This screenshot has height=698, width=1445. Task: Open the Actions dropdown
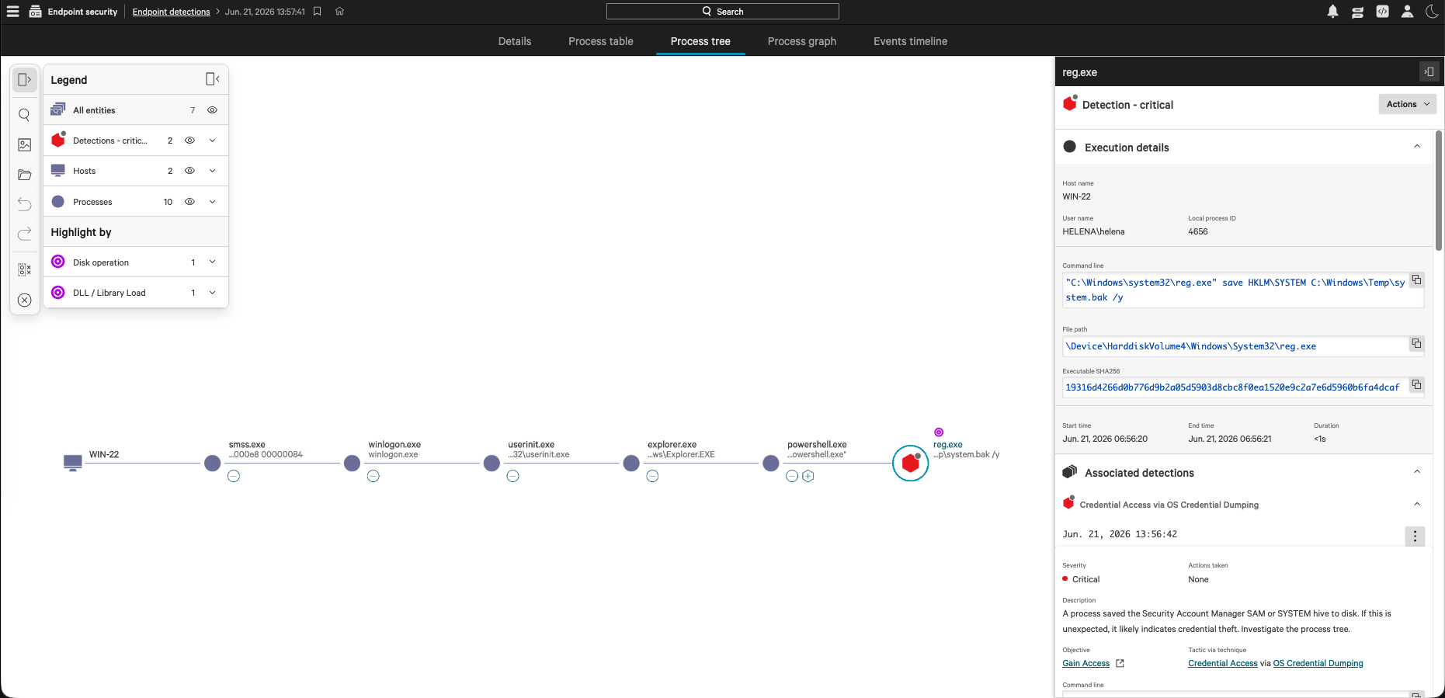click(x=1407, y=104)
